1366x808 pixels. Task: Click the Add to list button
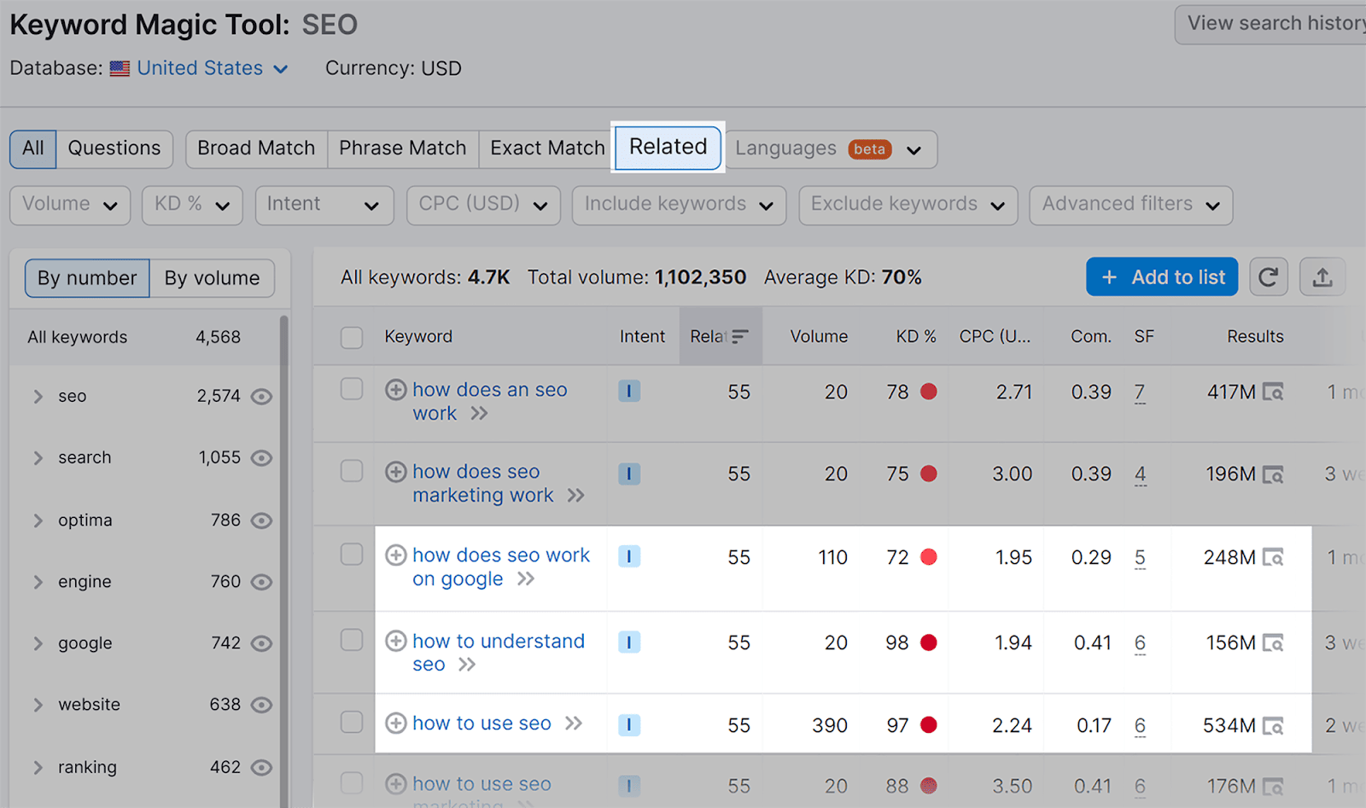pyautogui.click(x=1161, y=276)
